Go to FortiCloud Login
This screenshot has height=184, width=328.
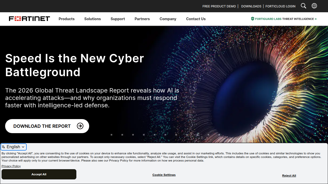280,6
